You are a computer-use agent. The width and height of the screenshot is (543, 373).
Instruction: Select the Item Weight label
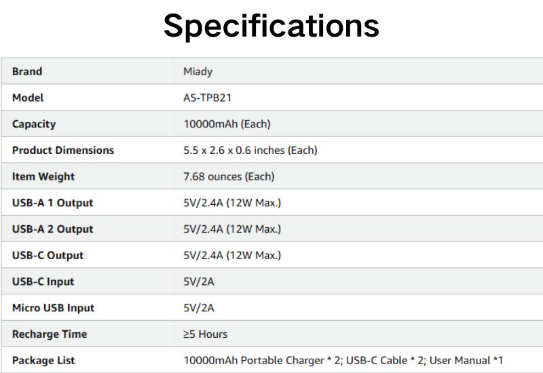coord(43,176)
